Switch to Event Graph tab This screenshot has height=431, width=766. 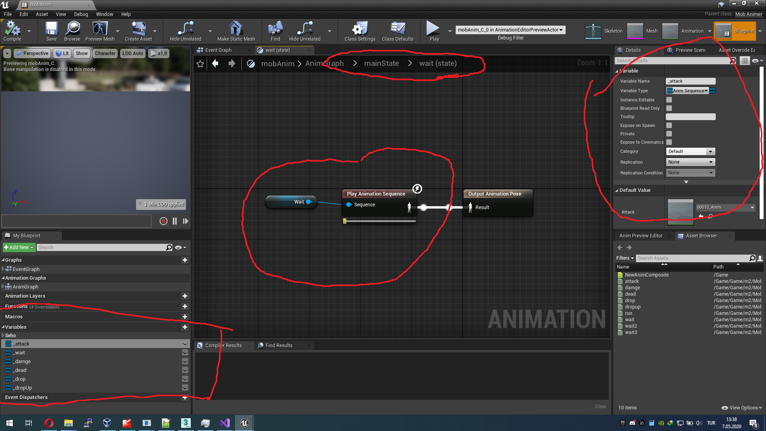click(218, 50)
